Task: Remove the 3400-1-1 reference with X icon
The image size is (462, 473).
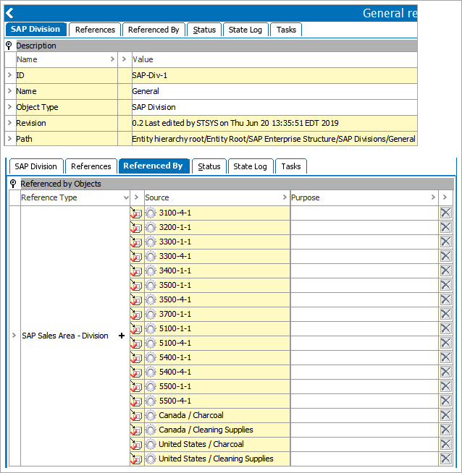Action: (445, 270)
